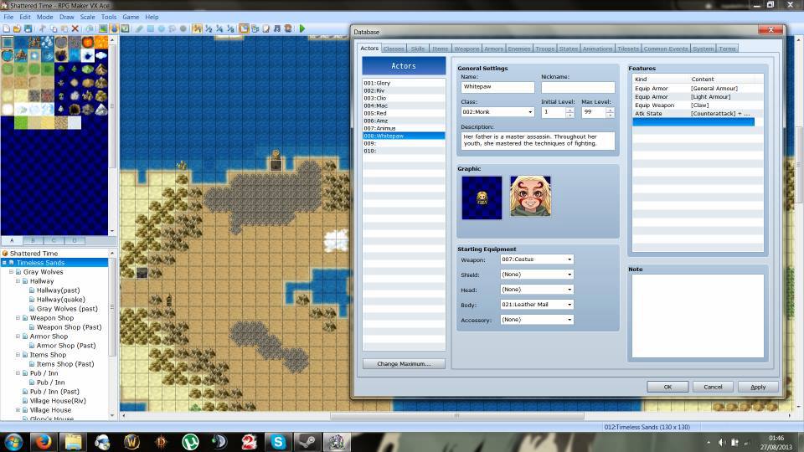804x452 pixels.
Task: Open Firefox from the taskbar
Action: (x=44, y=441)
